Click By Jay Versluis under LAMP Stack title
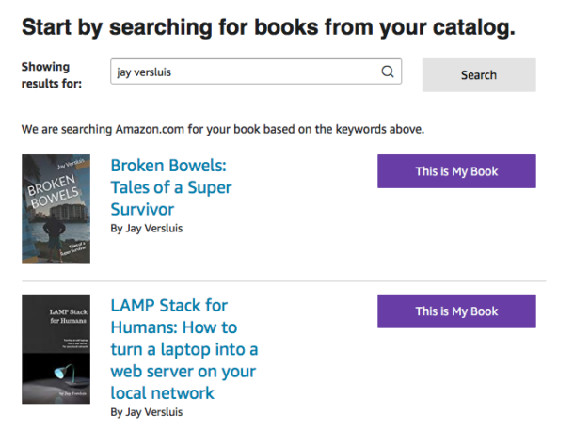Image resolution: width=574 pixels, height=431 pixels. pos(147,412)
